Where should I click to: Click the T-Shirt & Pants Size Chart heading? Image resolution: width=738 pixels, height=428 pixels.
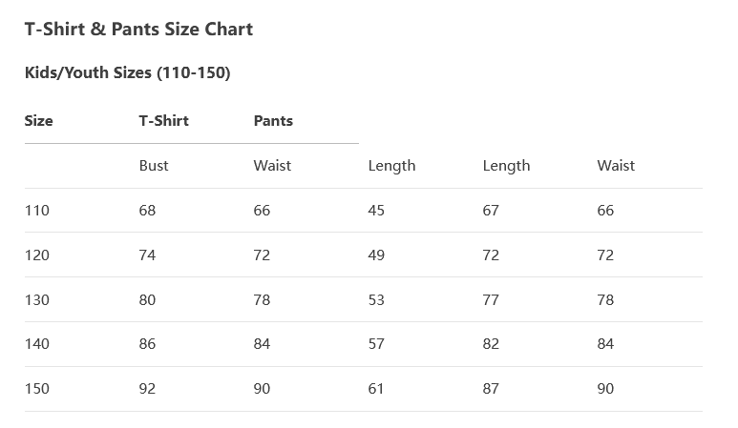138,30
